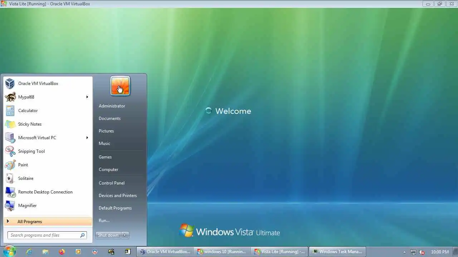Open Sticky Notes program
458x257 pixels.
(x=48, y=124)
